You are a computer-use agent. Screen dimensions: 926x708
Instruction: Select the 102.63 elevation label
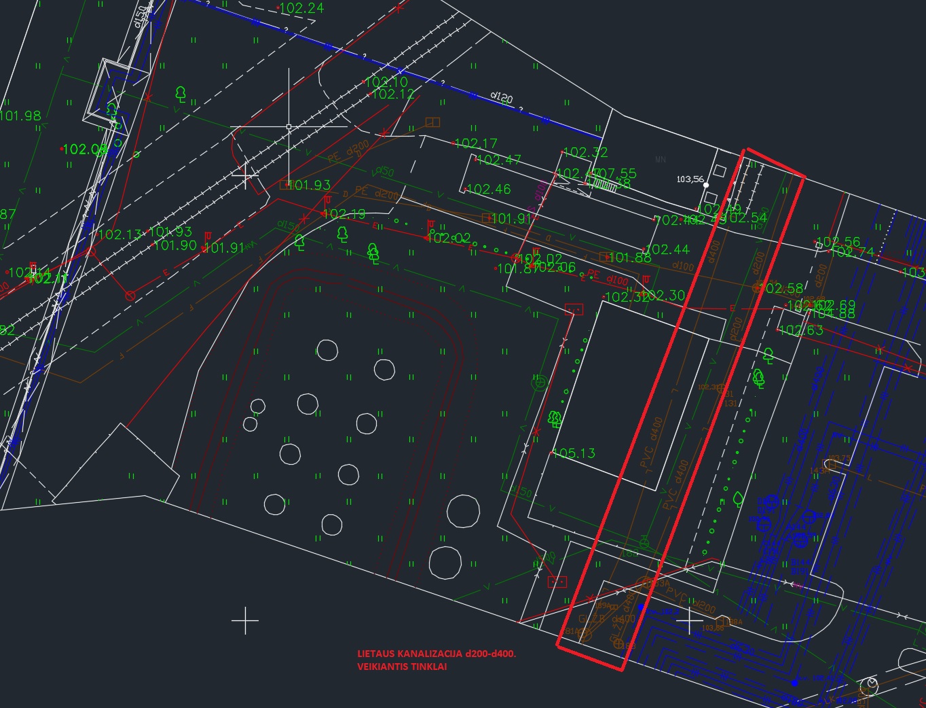[x=801, y=331]
